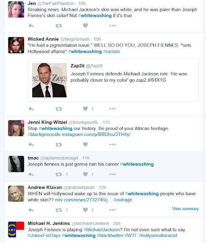
Task: Reply to Wicked Annie's tweet
Action: pyautogui.click(x=31, y=109)
